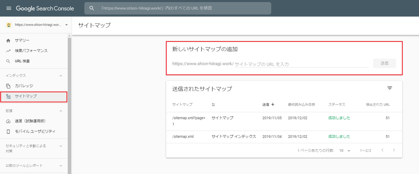Click the 送信されたサイトマップ heading

click(202, 89)
